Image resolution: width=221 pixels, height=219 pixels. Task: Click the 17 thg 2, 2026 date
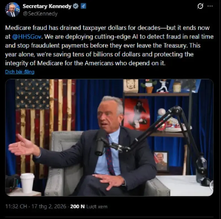coord(49,207)
